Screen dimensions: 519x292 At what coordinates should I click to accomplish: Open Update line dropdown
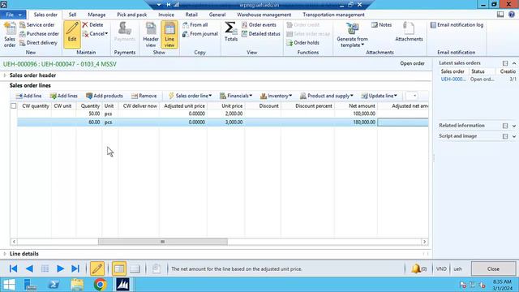[x=380, y=96]
